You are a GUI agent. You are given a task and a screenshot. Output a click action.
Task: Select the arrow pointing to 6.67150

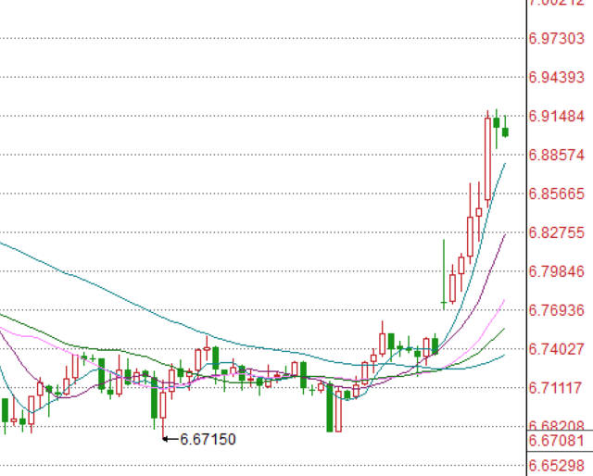point(170,439)
